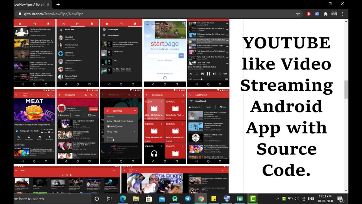
Task: Adjust the Threads slider in Download dialog
Action: click(x=122, y=140)
